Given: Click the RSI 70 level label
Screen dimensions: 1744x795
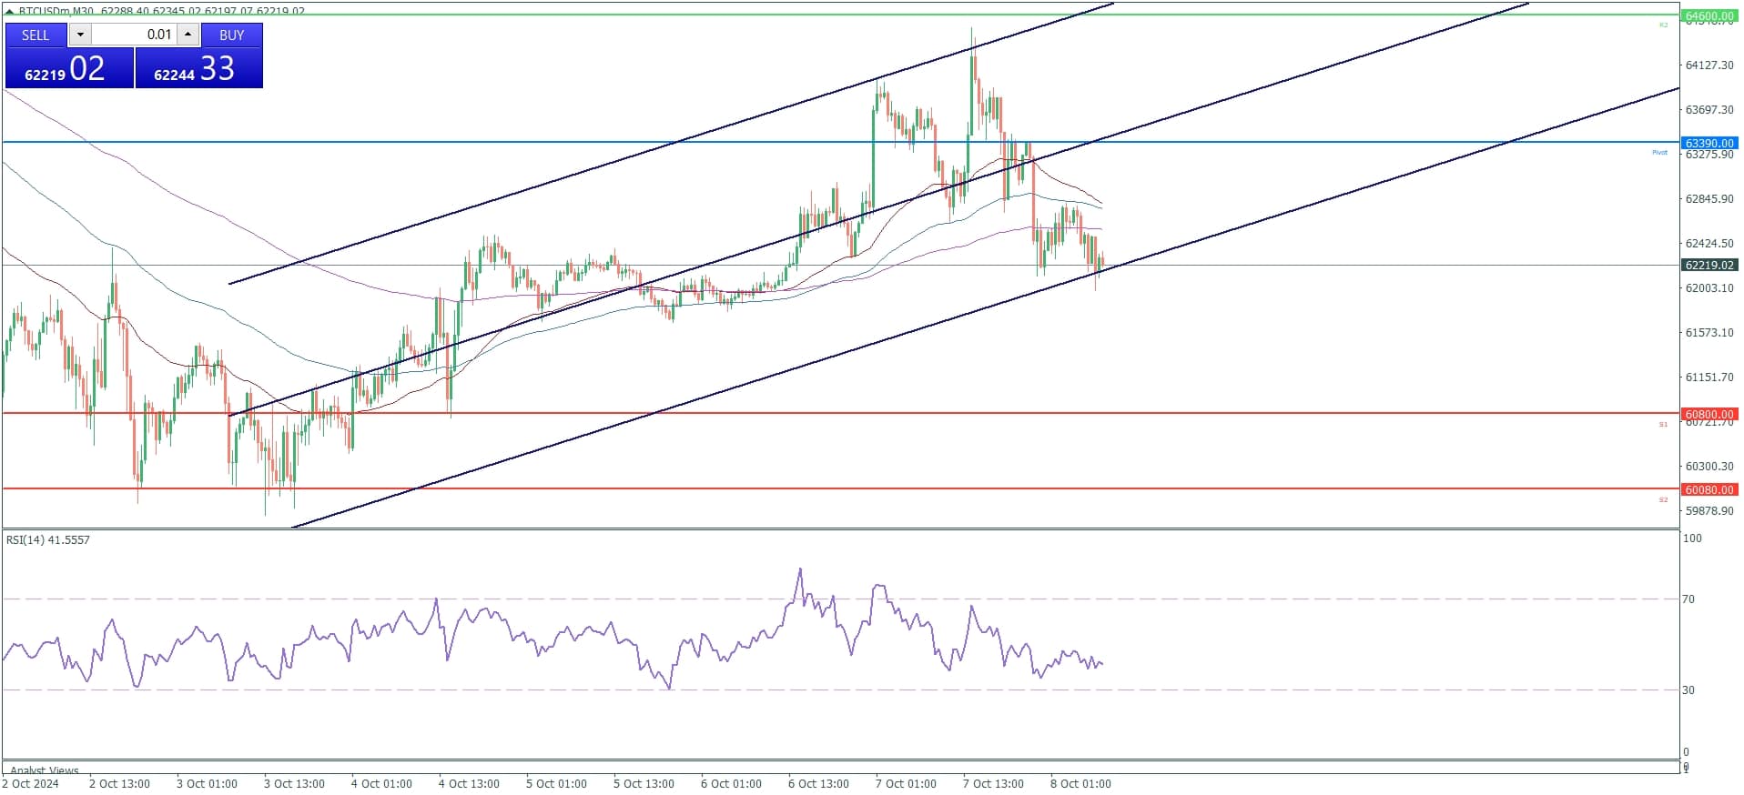Looking at the screenshot, I should click(x=1688, y=599).
